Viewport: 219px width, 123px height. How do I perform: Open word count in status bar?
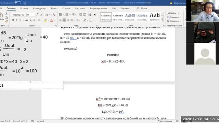(20, 121)
